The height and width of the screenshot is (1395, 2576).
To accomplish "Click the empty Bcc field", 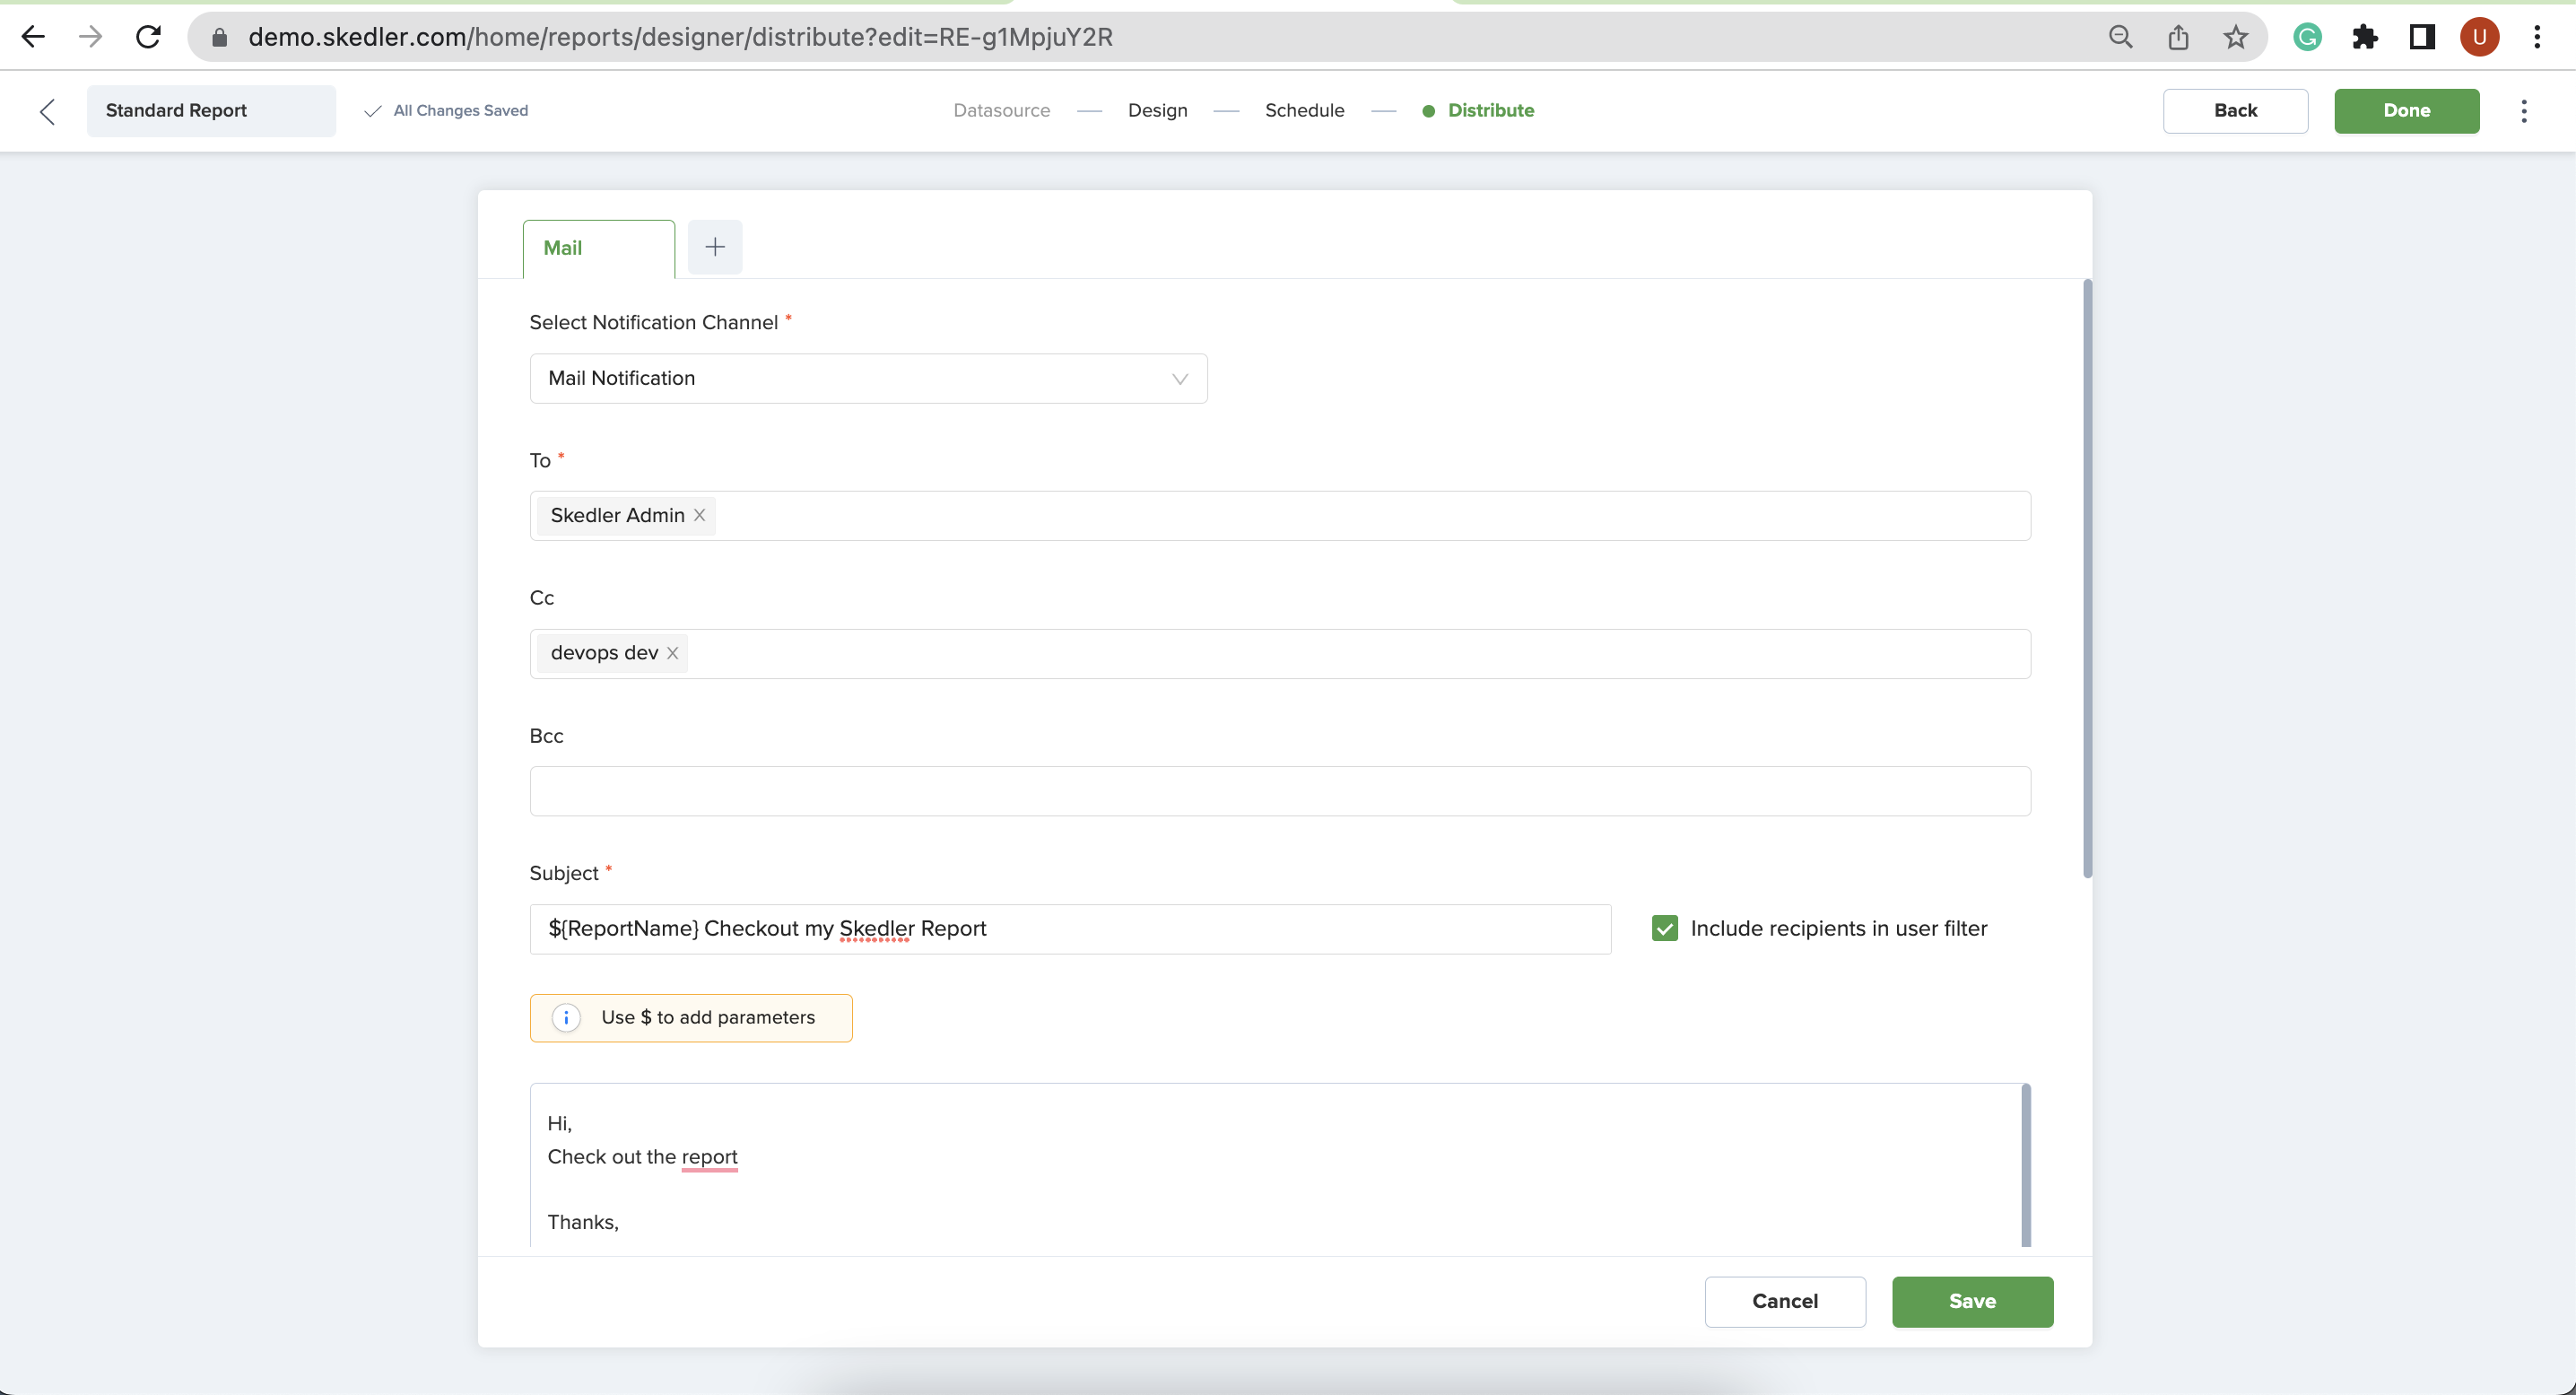I will point(1280,791).
